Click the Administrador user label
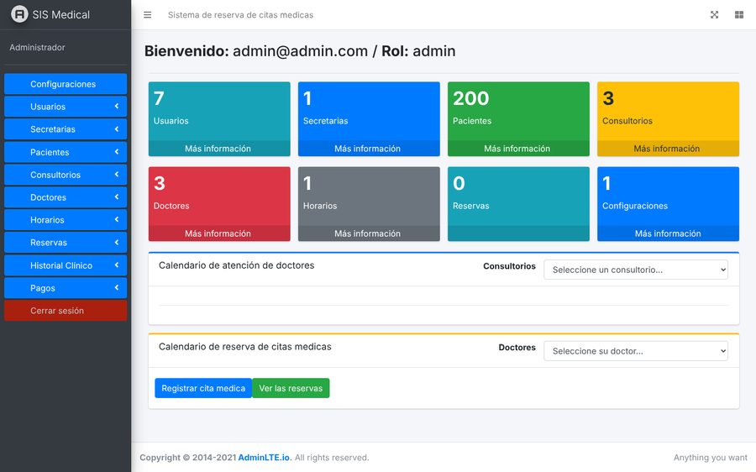 37,47
